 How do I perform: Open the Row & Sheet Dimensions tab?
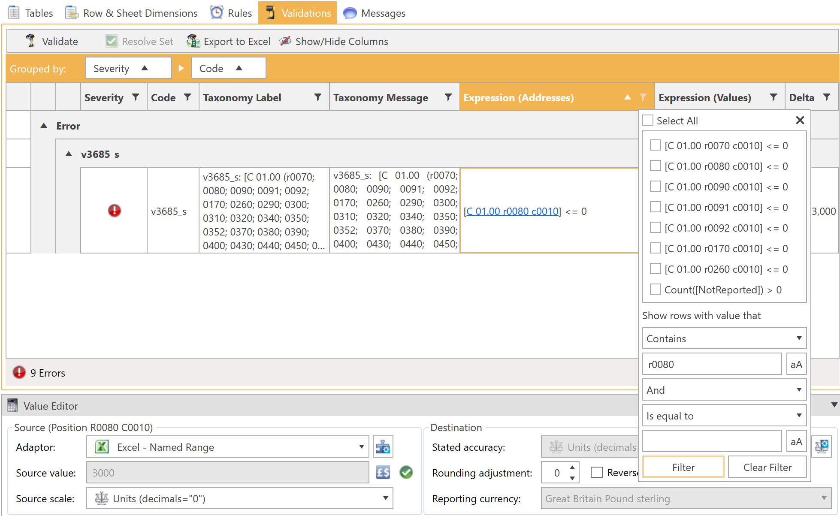click(x=132, y=13)
